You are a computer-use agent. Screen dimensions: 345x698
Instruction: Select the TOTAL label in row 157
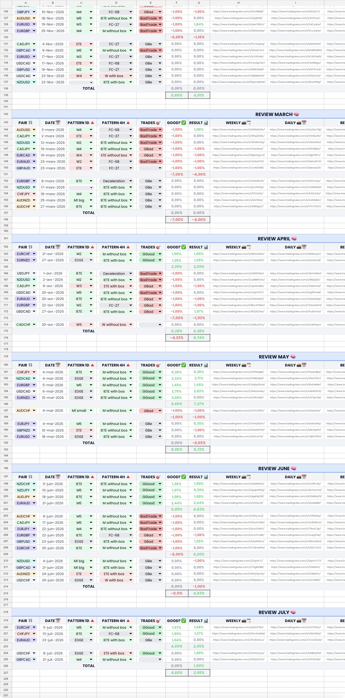click(x=89, y=213)
